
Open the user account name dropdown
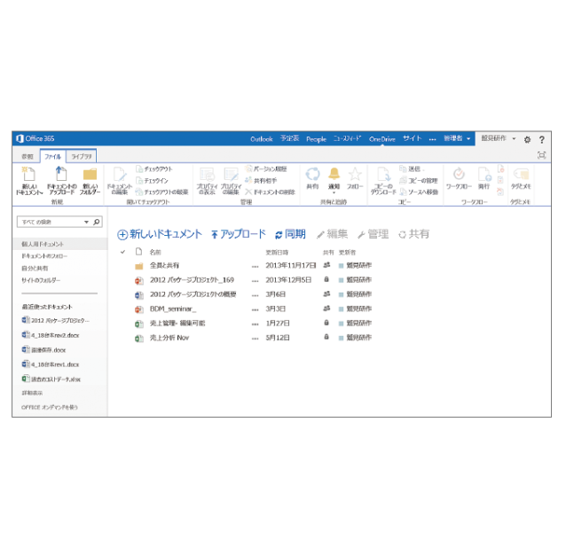point(499,138)
